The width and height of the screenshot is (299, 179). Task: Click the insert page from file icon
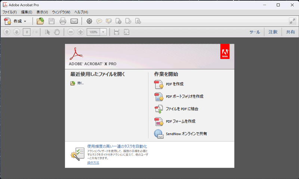138,21
